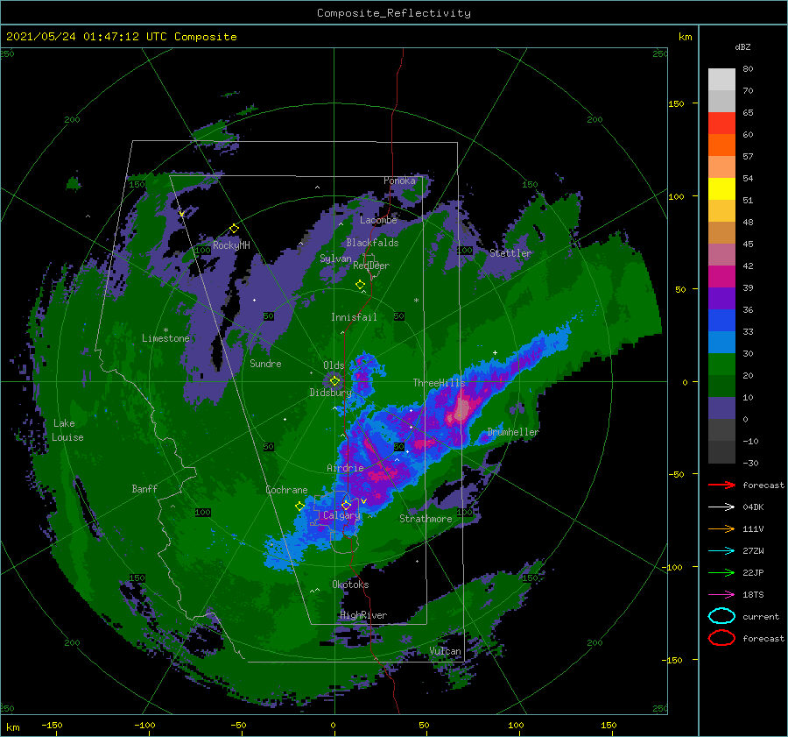
Task: Click the light blue 30-33 dBZ legend swatch
Action: tap(721, 343)
